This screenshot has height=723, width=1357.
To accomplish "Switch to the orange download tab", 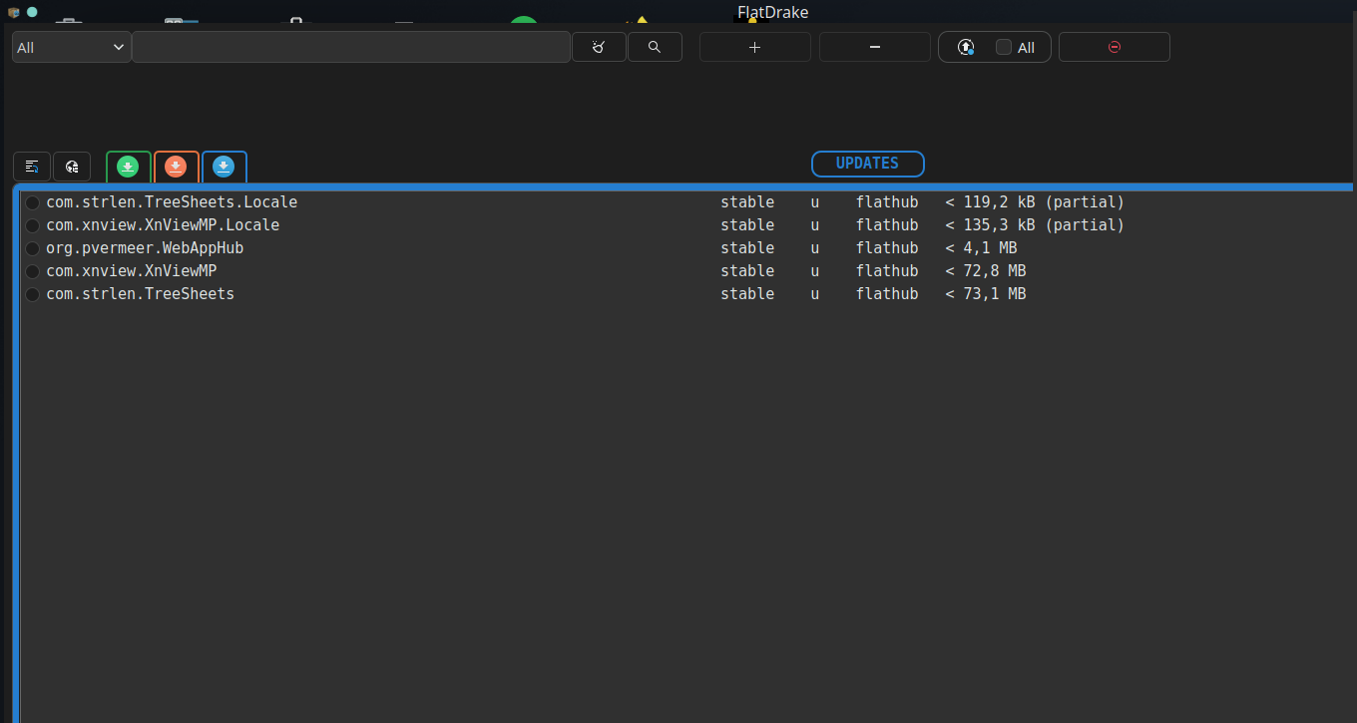I will 176,167.
